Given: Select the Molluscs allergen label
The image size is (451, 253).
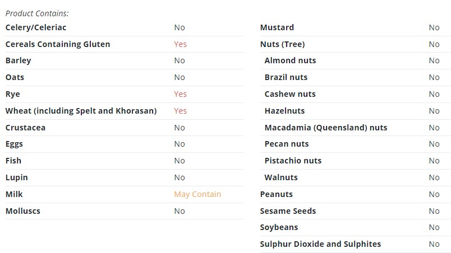Looking at the screenshot, I should pos(23,211).
